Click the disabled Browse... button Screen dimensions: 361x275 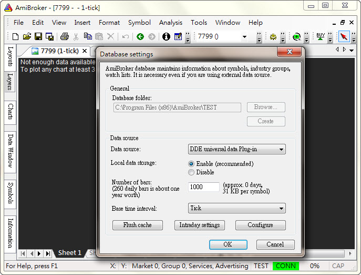pos(266,107)
